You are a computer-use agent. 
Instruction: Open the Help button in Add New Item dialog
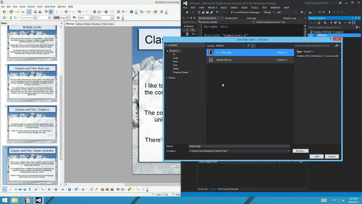pyautogui.click(x=330, y=39)
